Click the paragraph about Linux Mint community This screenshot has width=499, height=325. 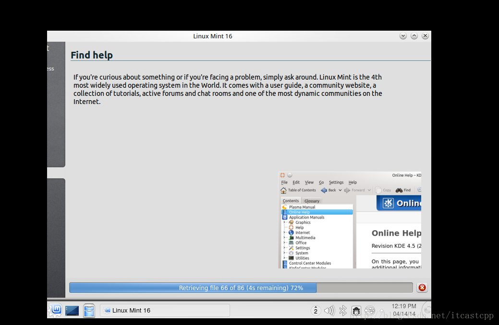point(228,89)
